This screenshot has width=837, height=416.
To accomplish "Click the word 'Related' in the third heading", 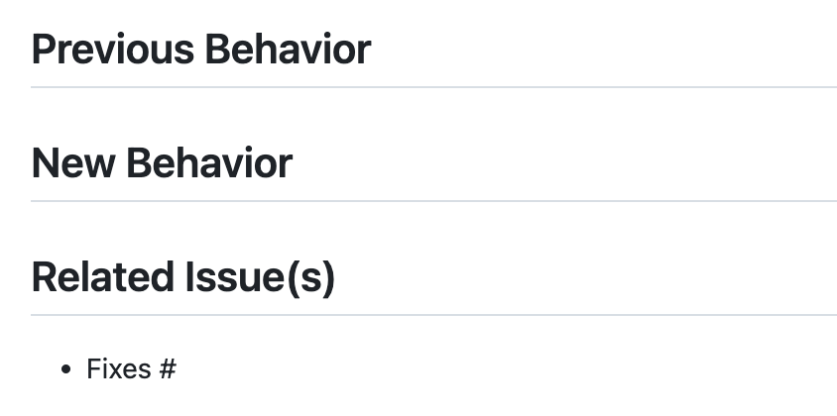I will (x=102, y=278).
